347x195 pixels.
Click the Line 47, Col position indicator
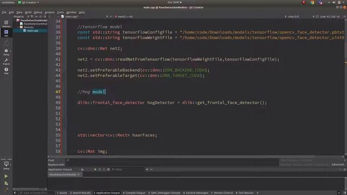(330, 17)
